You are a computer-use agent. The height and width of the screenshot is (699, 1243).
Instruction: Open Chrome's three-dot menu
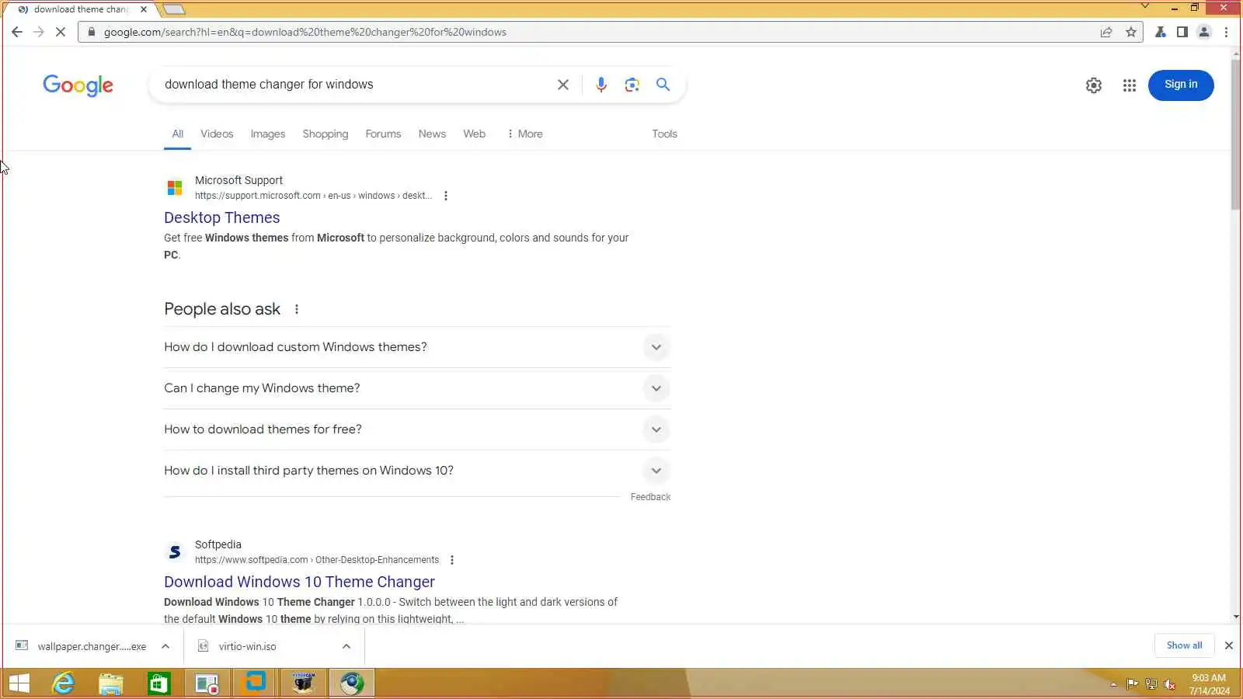[x=1227, y=32]
